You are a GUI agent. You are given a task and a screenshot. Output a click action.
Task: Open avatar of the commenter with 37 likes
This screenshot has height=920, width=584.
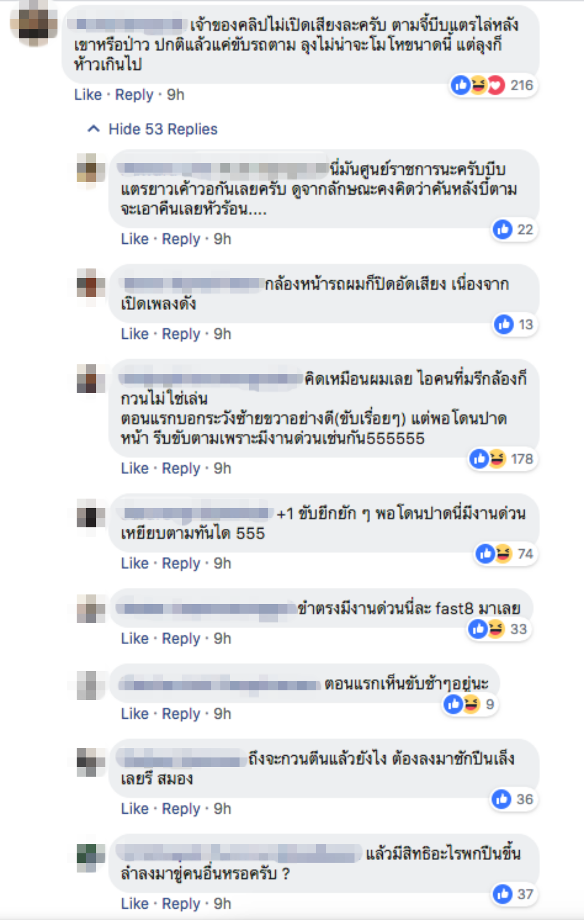click(91, 858)
